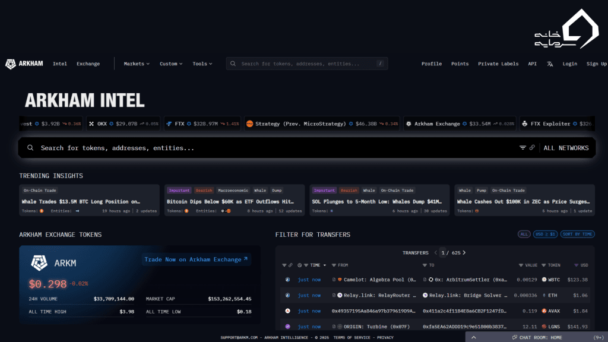Open the Markets dropdown menu
The height and width of the screenshot is (342, 608).
coord(137,64)
